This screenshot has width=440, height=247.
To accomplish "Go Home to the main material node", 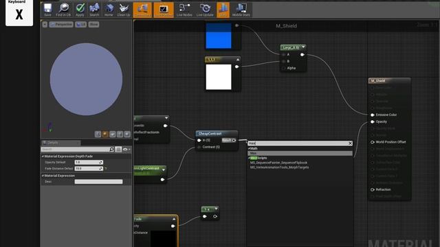I will tap(109, 10).
